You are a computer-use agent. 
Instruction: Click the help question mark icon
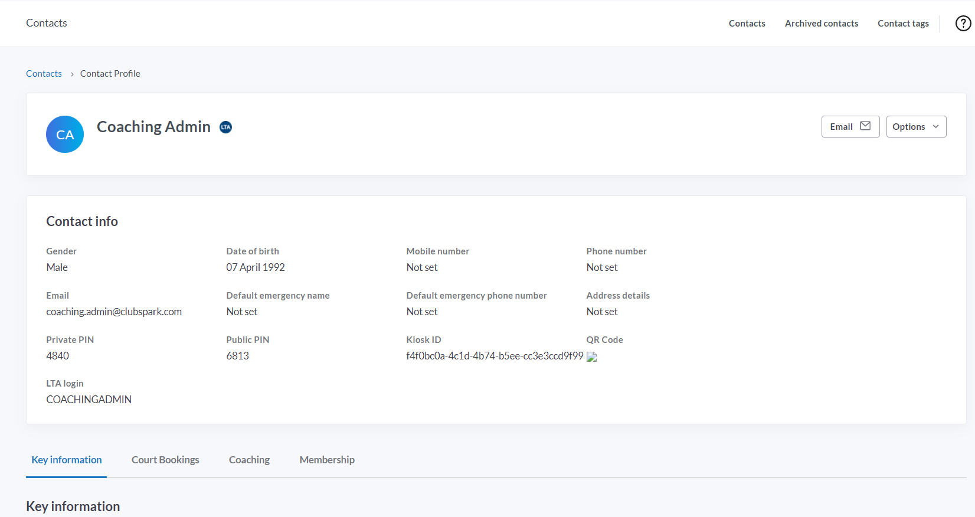coord(963,23)
